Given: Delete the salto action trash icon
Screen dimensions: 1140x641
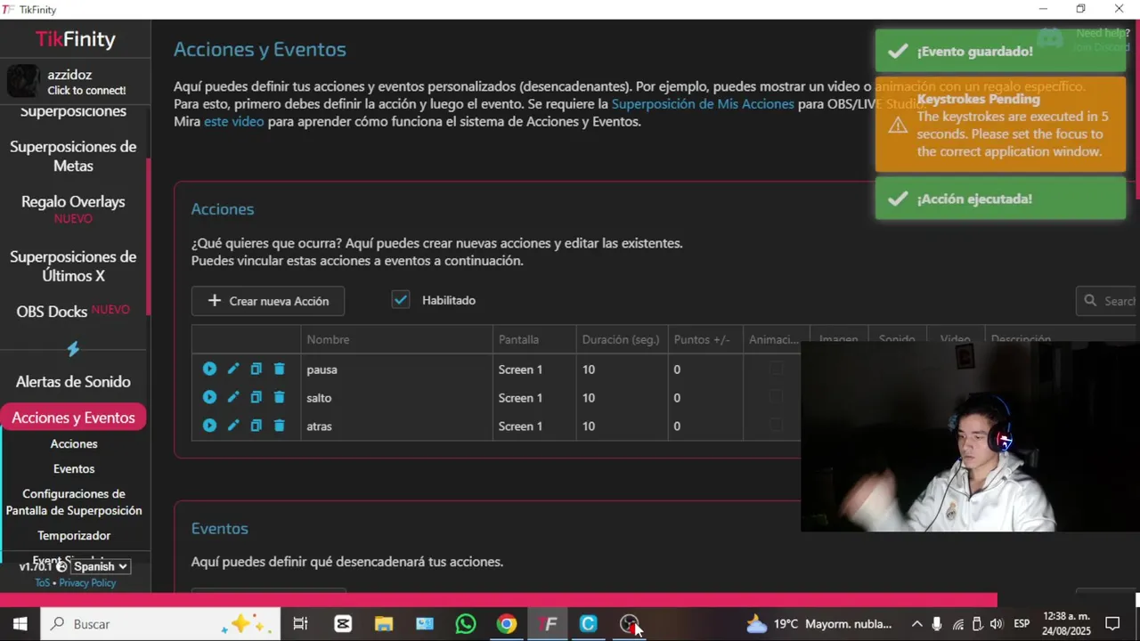Looking at the screenshot, I should [x=279, y=397].
